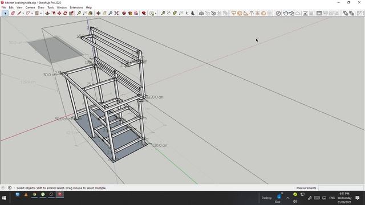Select the Arc tool

(28, 13)
